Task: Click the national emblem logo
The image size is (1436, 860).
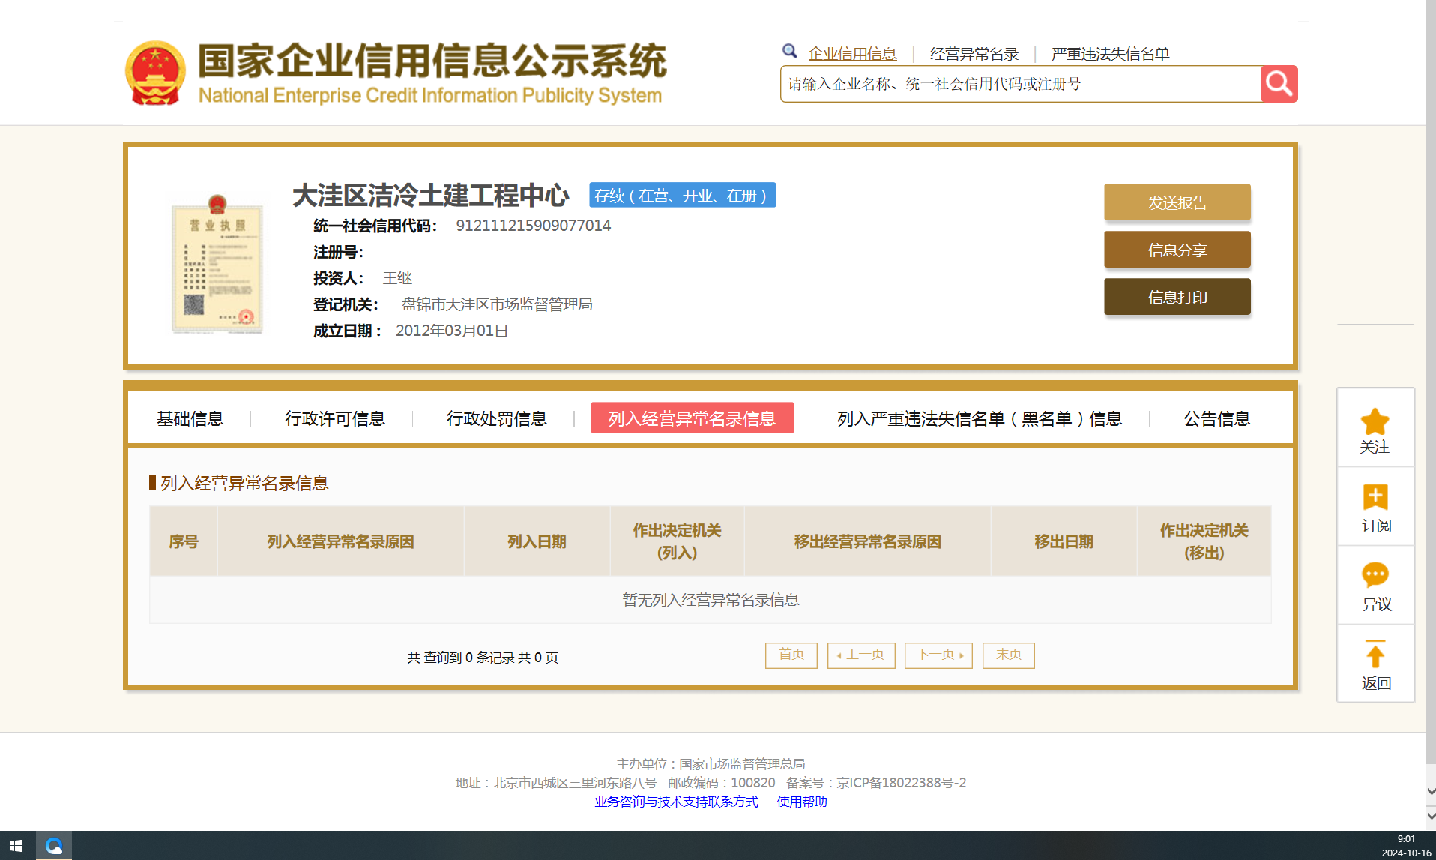Action: point(155,73)
